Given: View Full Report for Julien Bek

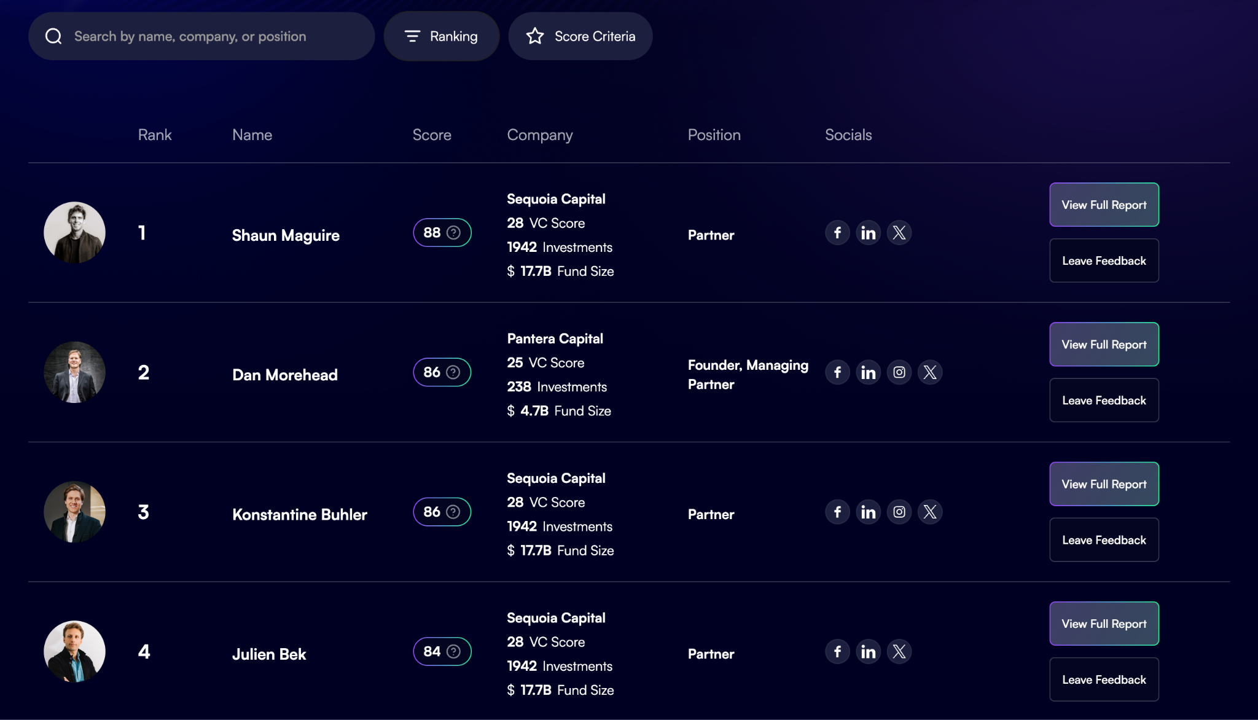Looking at the screenshot, I should pyautogui.click(x=1104, y=624).
